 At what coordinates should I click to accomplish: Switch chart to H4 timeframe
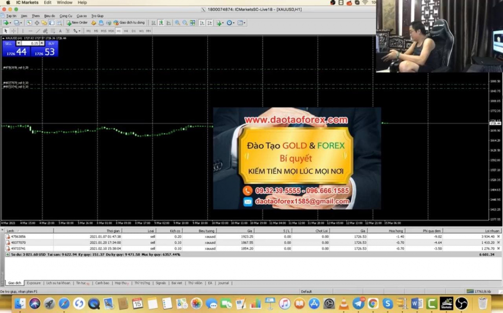126,31
